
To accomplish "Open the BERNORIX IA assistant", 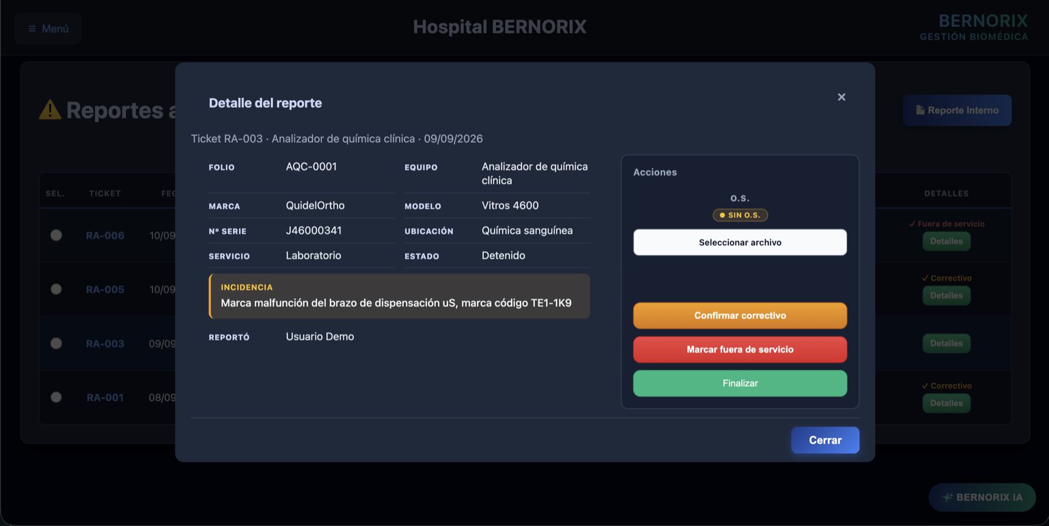I will click(x=982, y=497).
